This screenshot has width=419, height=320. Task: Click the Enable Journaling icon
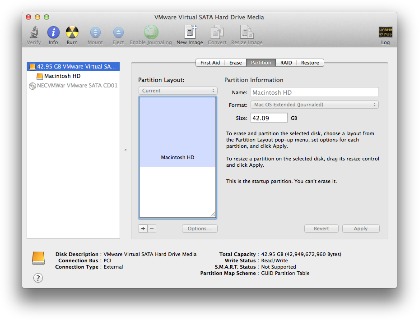(x=151, y=32)
